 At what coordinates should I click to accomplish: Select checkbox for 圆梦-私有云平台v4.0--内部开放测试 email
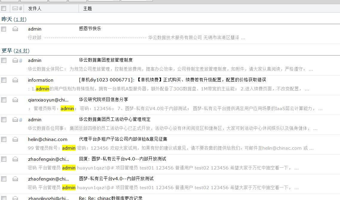pos(4,179)
